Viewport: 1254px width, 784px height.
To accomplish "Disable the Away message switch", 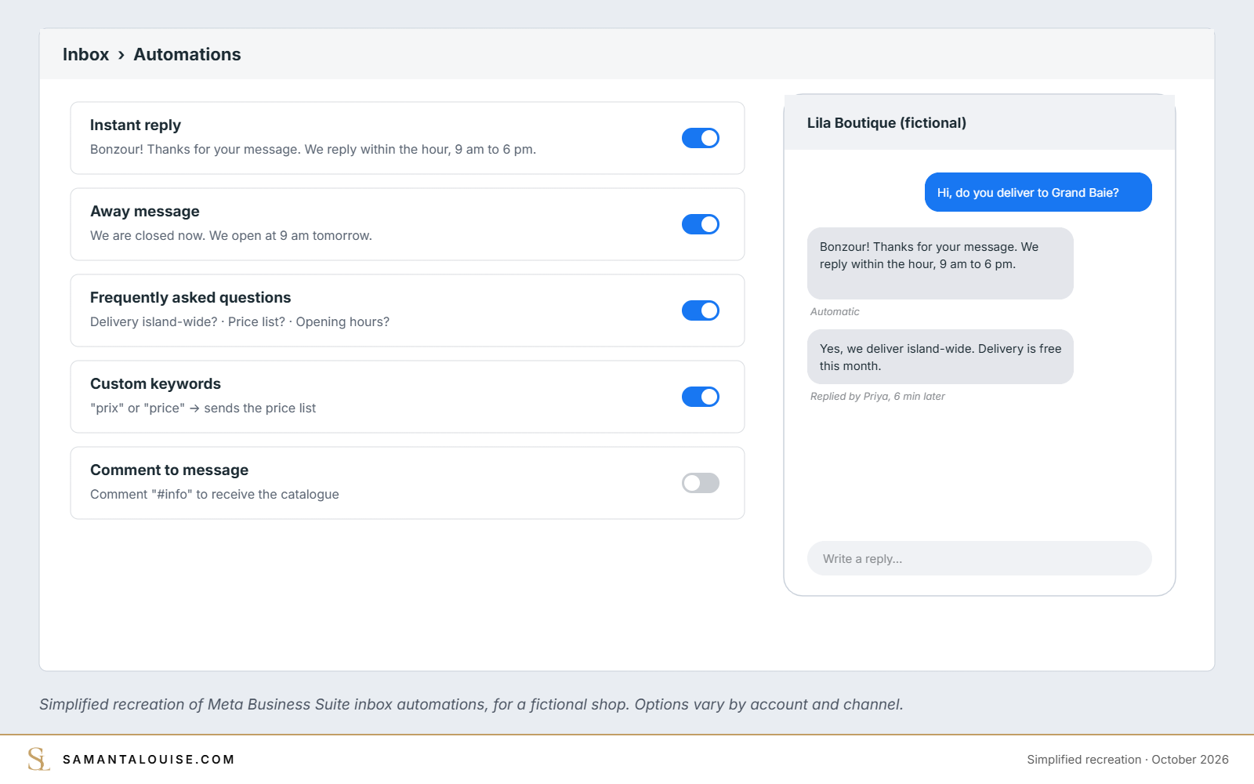I will [x=701, y=224].
